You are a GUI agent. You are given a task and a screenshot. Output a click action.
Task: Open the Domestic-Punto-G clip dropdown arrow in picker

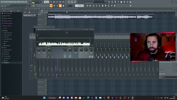tap(35, 15)
